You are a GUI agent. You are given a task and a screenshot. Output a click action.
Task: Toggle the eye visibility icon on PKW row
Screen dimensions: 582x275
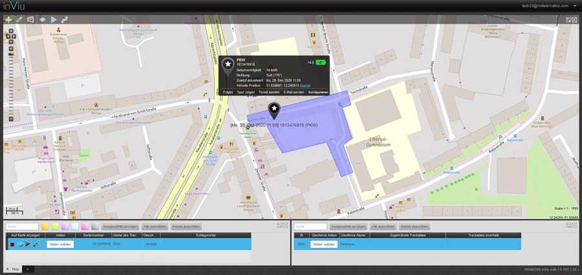pyautogui.click(x=21, y=244)
